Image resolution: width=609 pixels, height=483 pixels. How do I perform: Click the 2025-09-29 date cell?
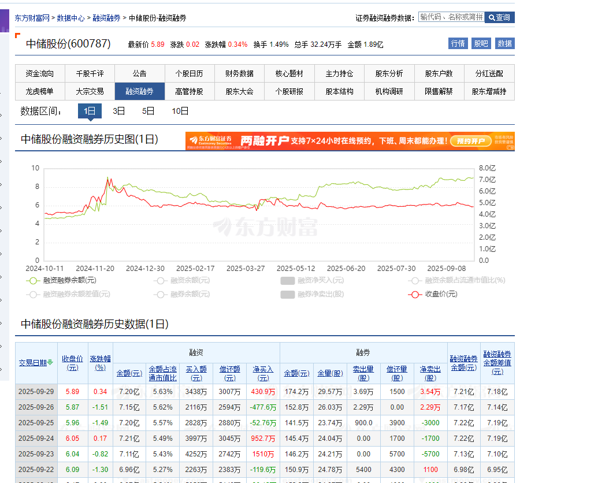point(36,392)
